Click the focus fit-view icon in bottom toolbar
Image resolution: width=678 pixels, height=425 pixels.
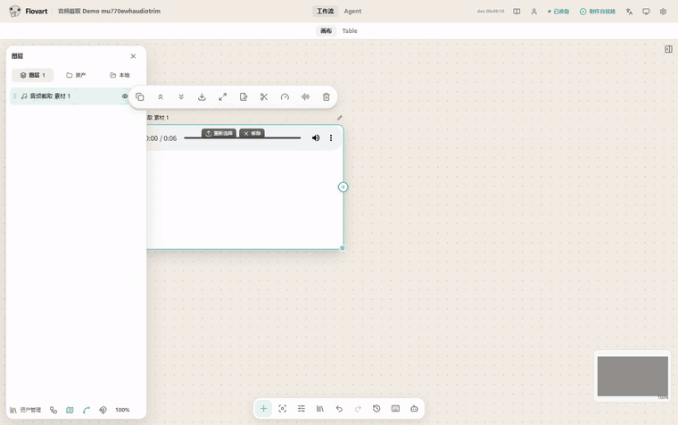click(x=283, y=409)
